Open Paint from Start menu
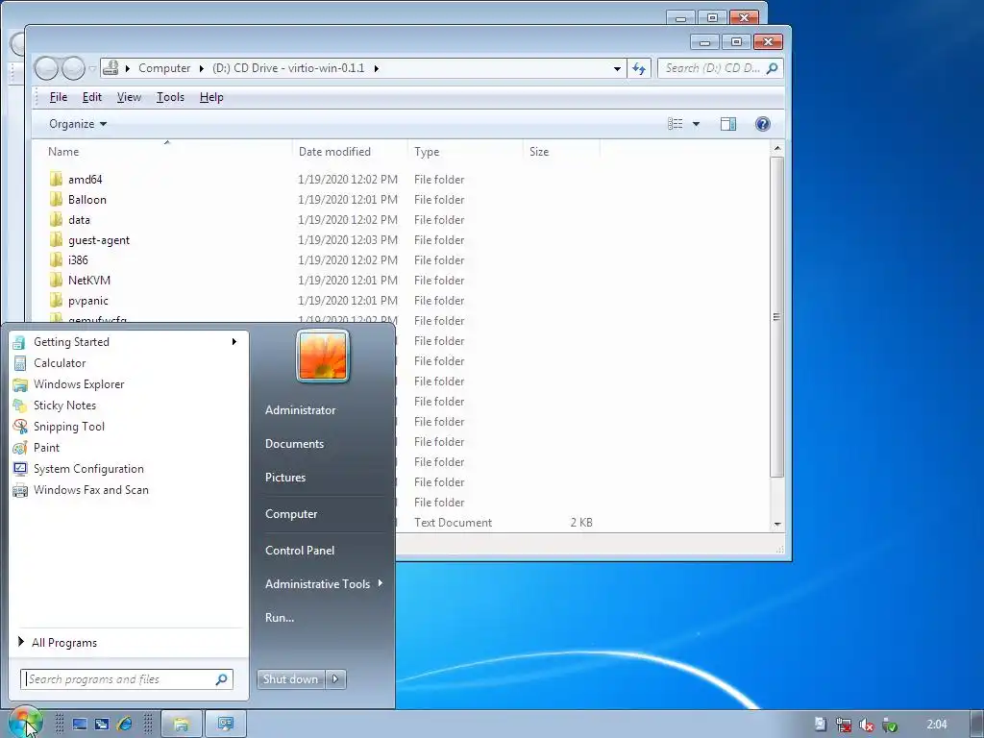This screenshot has height=738, width=984. tap(46, 448)
